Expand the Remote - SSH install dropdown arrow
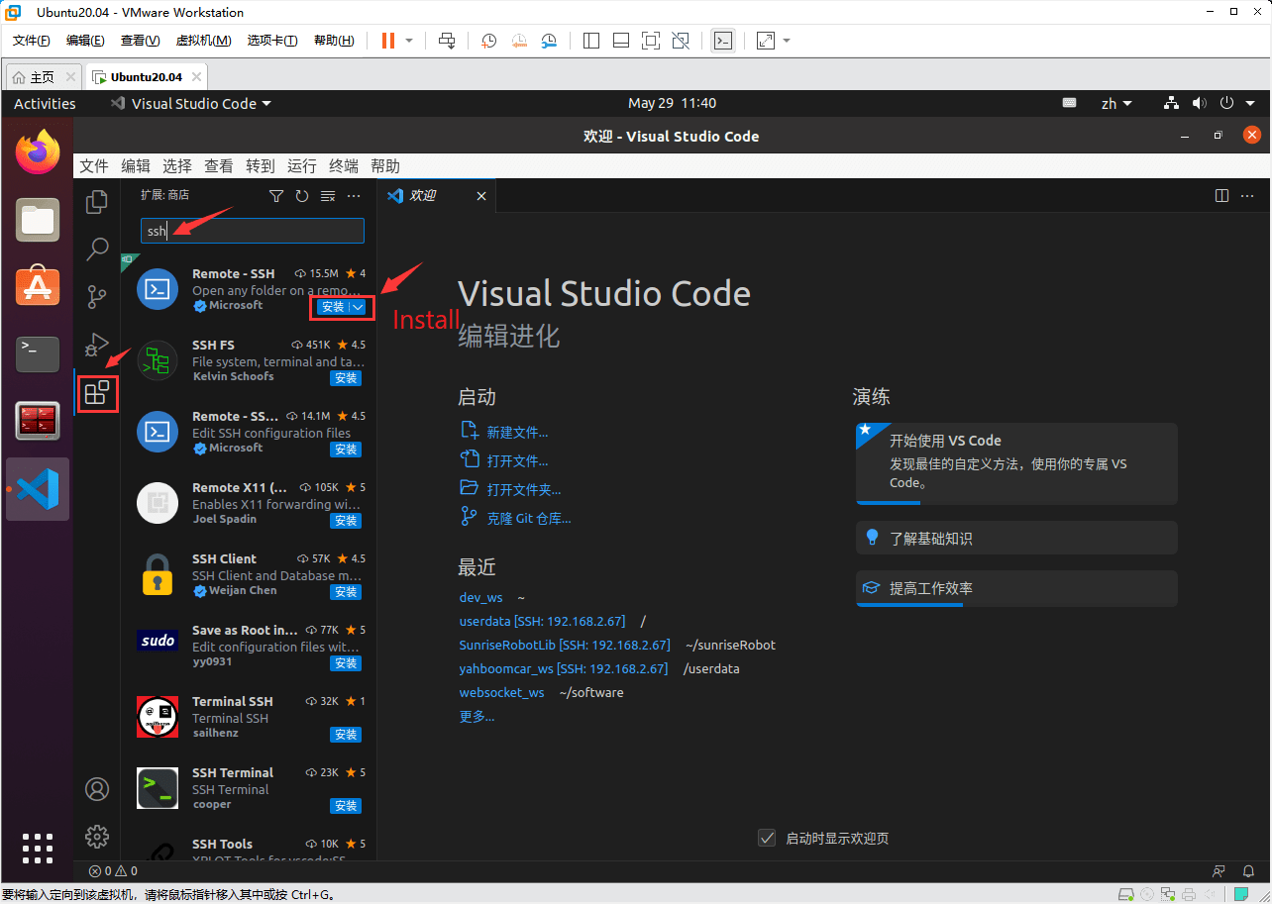Screen dimensions: 1272x904 click(359, 307)
